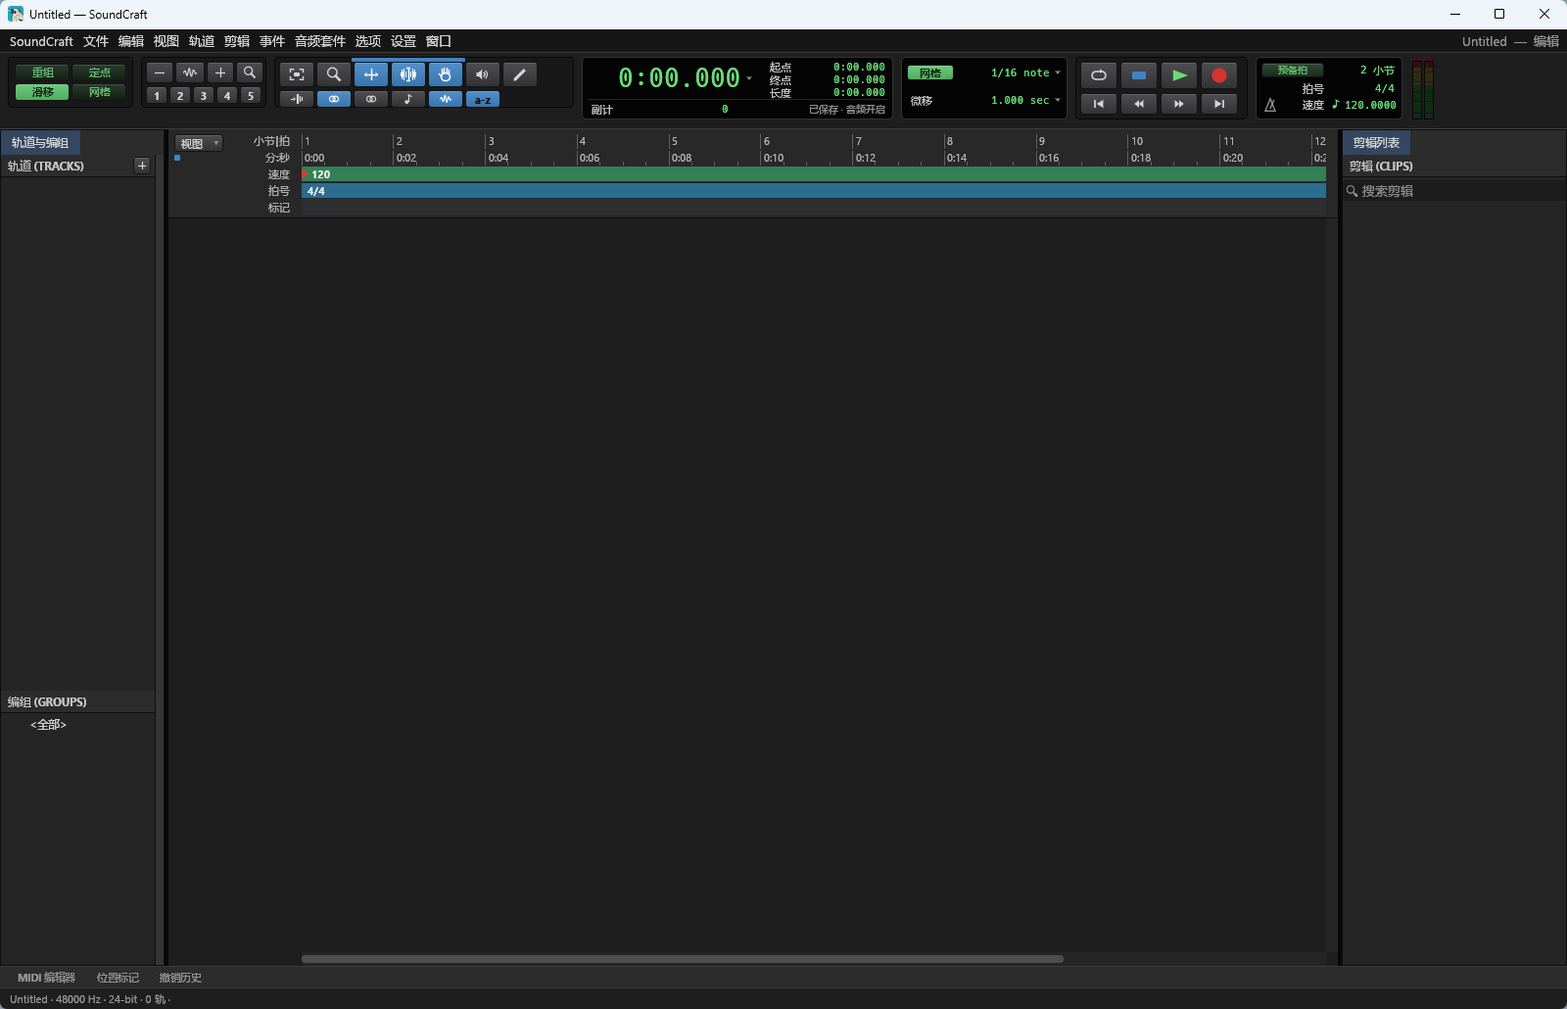The width and height of the screenshot is (1567, 1009).
Task: Enable 重组 (Shuffle) edit mode
Action: pos(42,72)
